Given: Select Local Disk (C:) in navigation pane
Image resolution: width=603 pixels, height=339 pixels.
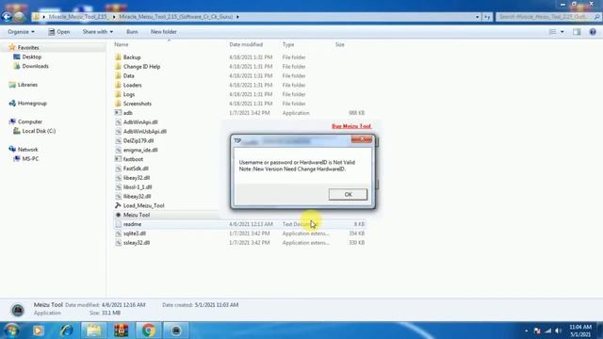Looking at the screenshot, I should (39, 131).
